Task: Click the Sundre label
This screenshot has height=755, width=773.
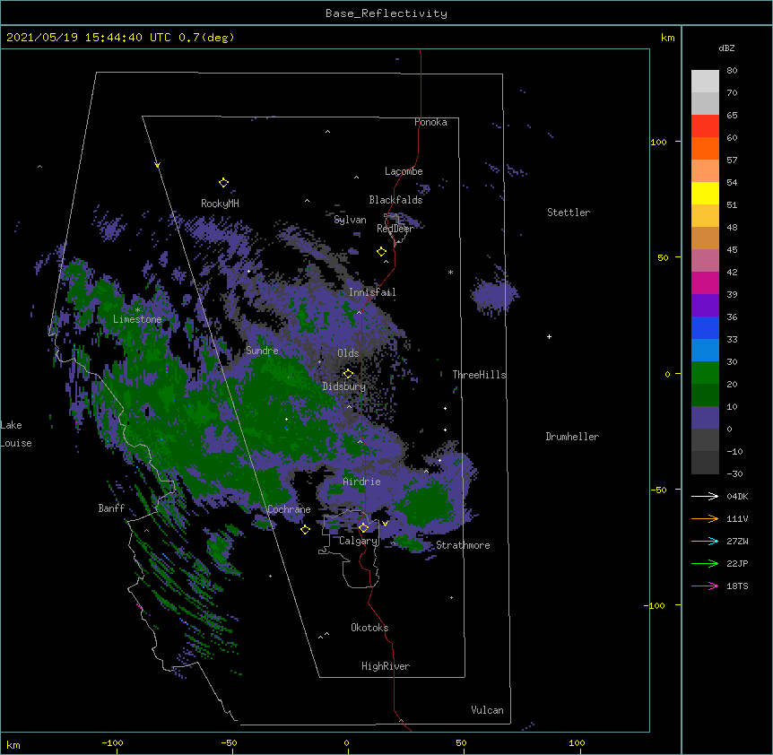Action: [262, 351]
